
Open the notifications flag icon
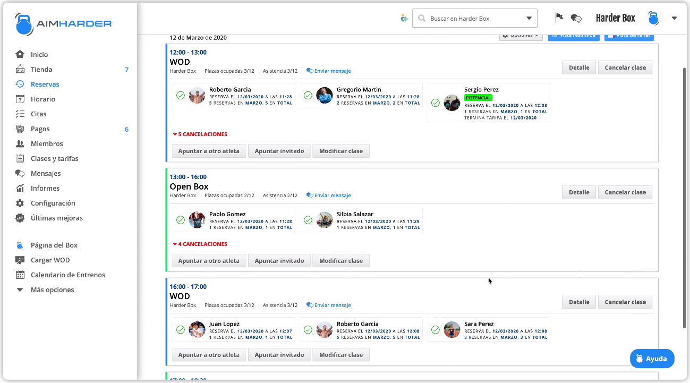pyautogui.click(x=559, y=18)
